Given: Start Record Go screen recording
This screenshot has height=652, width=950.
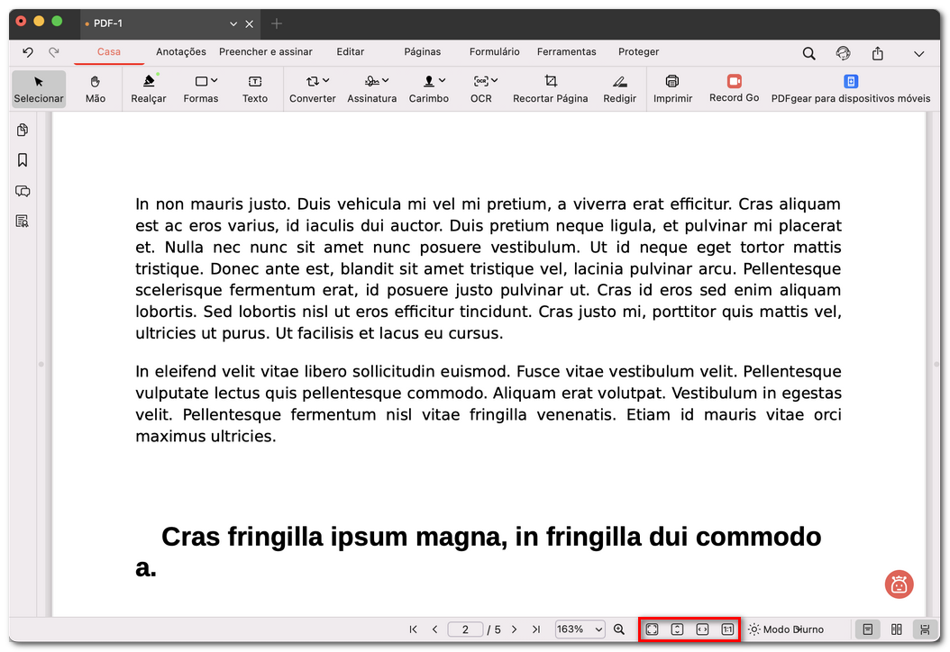Looking at the screenshot, I should (x=733, y=89).
